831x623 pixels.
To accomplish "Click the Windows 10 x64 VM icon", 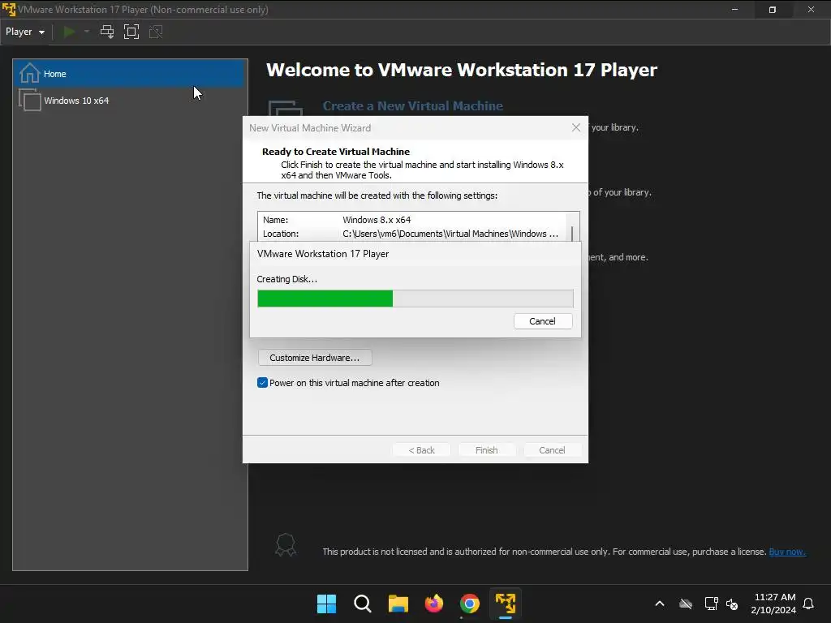I will click(x=30, y=100).
